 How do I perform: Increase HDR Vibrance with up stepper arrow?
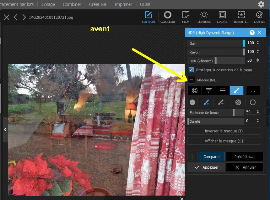point(258,59)
